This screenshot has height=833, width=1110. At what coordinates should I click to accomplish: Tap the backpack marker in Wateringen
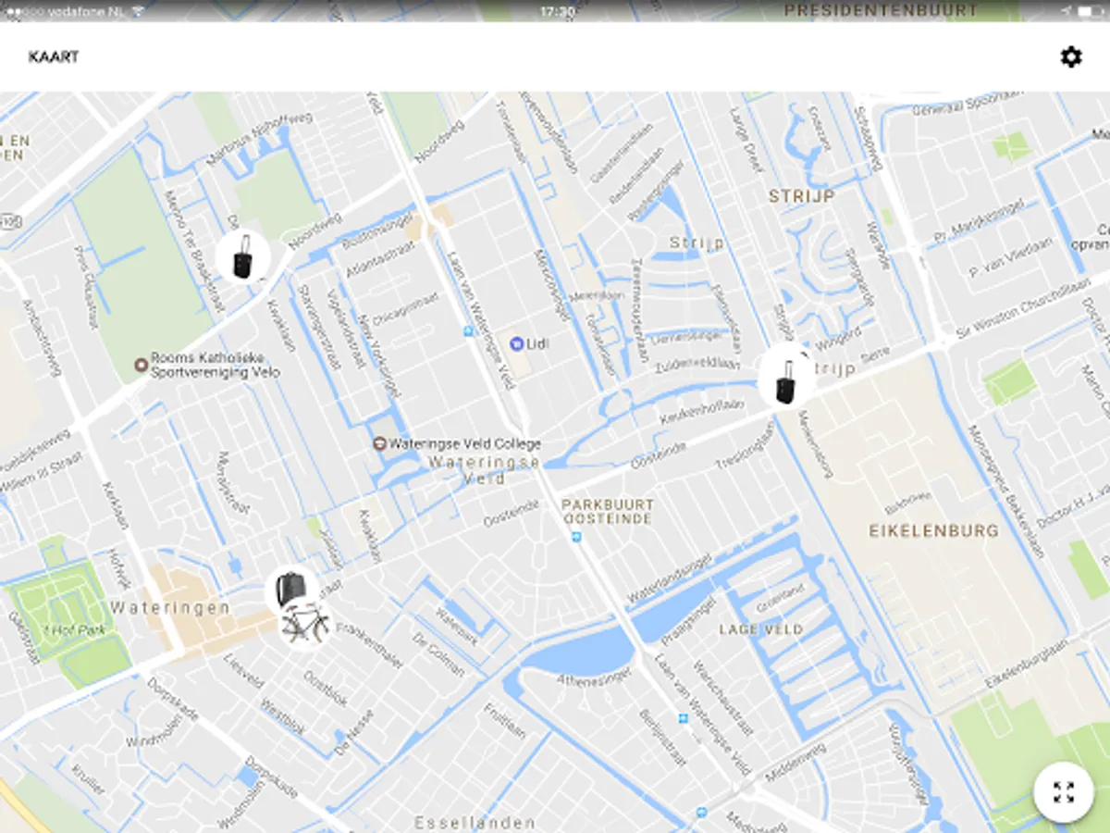coord(290,590)
